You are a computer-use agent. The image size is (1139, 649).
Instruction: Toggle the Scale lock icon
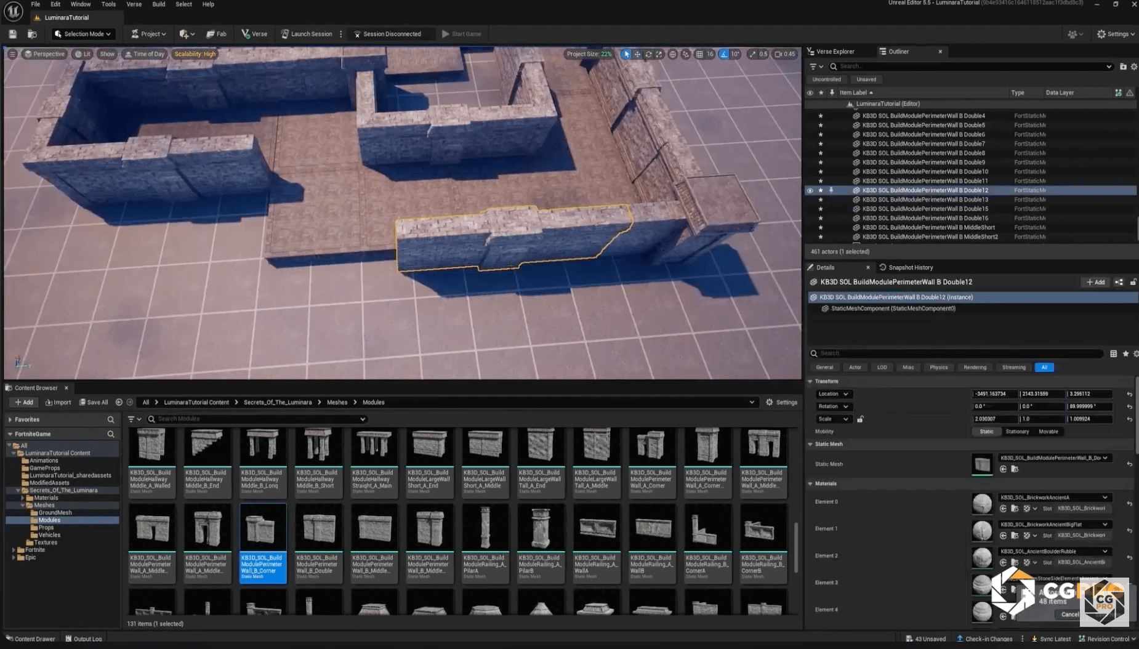coord(860,419)
